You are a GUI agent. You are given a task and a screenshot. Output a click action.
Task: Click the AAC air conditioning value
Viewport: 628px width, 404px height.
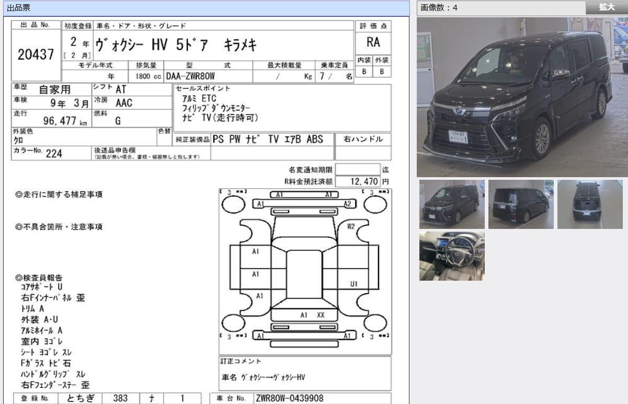coord(124,103)
